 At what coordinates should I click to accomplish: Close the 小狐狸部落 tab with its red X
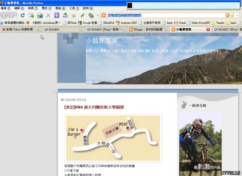tap(208, 29)
